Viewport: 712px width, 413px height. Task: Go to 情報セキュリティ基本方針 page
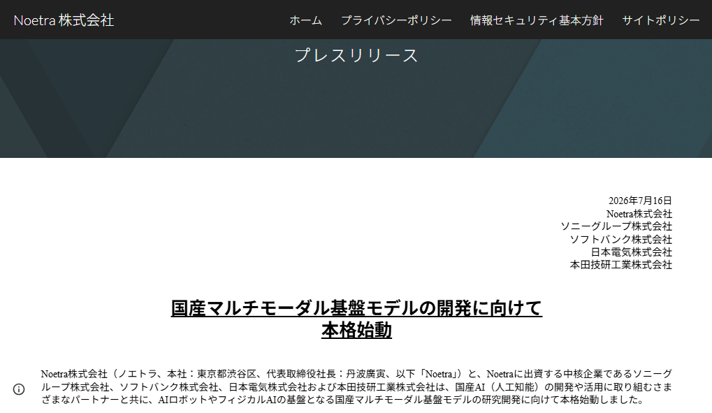537,20
